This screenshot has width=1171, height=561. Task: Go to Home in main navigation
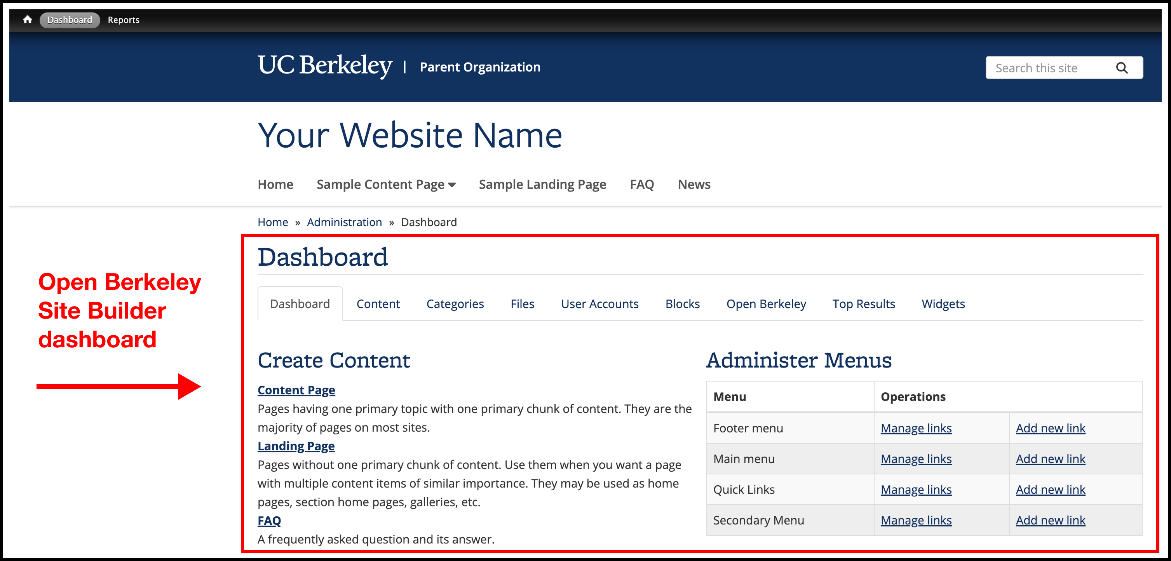[275, 184]
